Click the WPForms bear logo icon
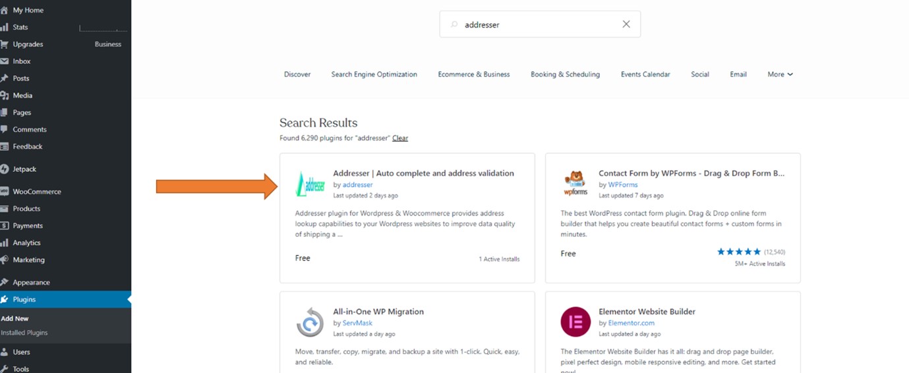 point(575,183)
